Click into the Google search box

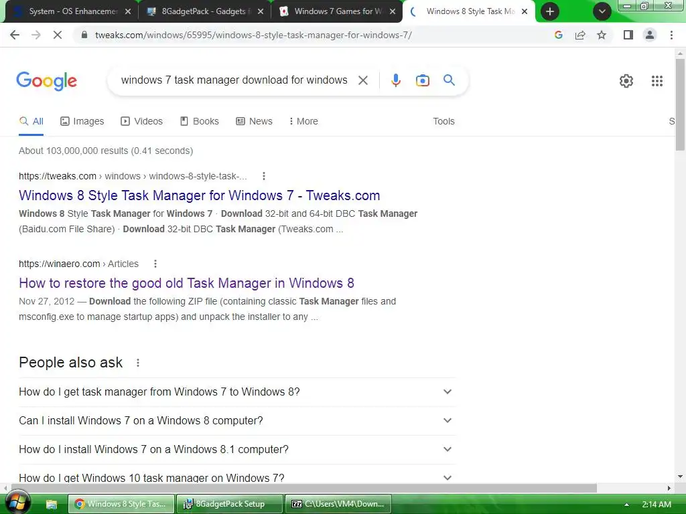(234, 80)
